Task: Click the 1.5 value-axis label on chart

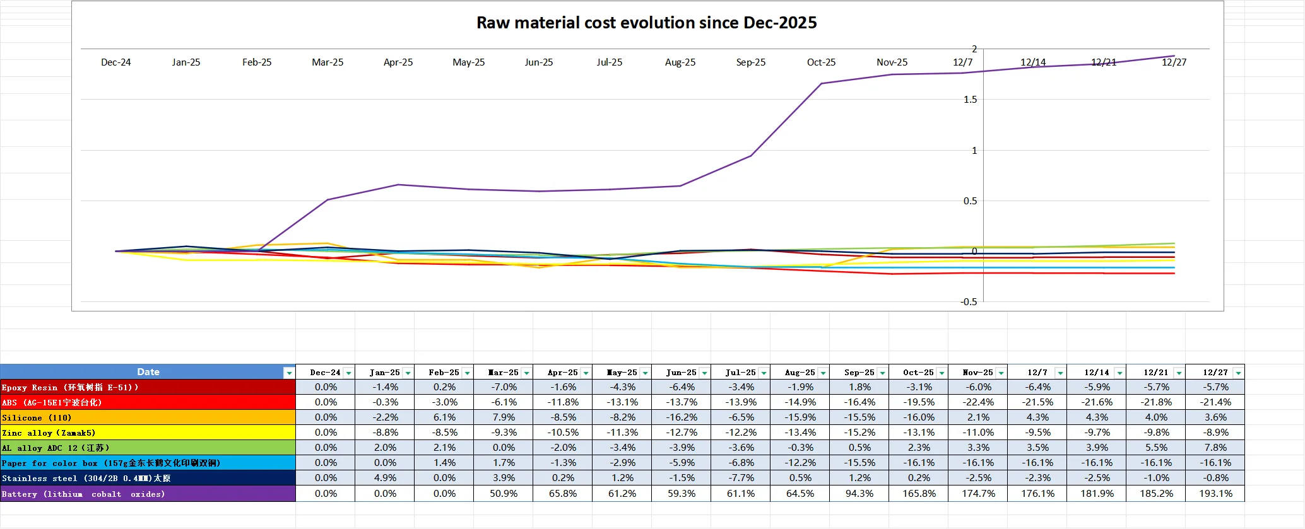Action: click(x=970, y=100)
